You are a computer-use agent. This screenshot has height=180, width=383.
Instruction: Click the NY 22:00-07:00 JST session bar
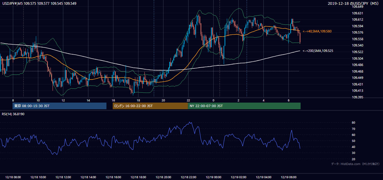[244, 106]
